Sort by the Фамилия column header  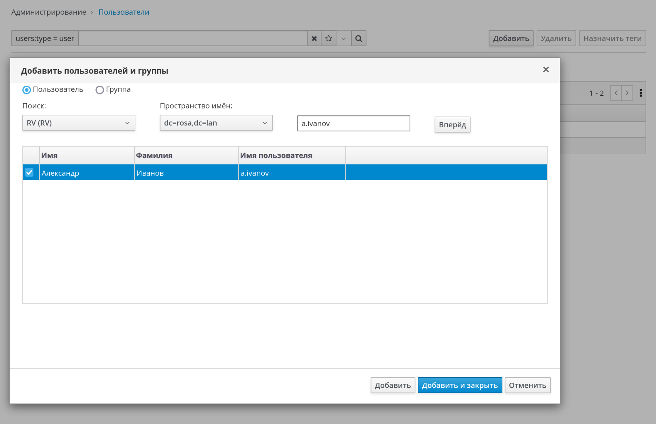tap(154, 155)
